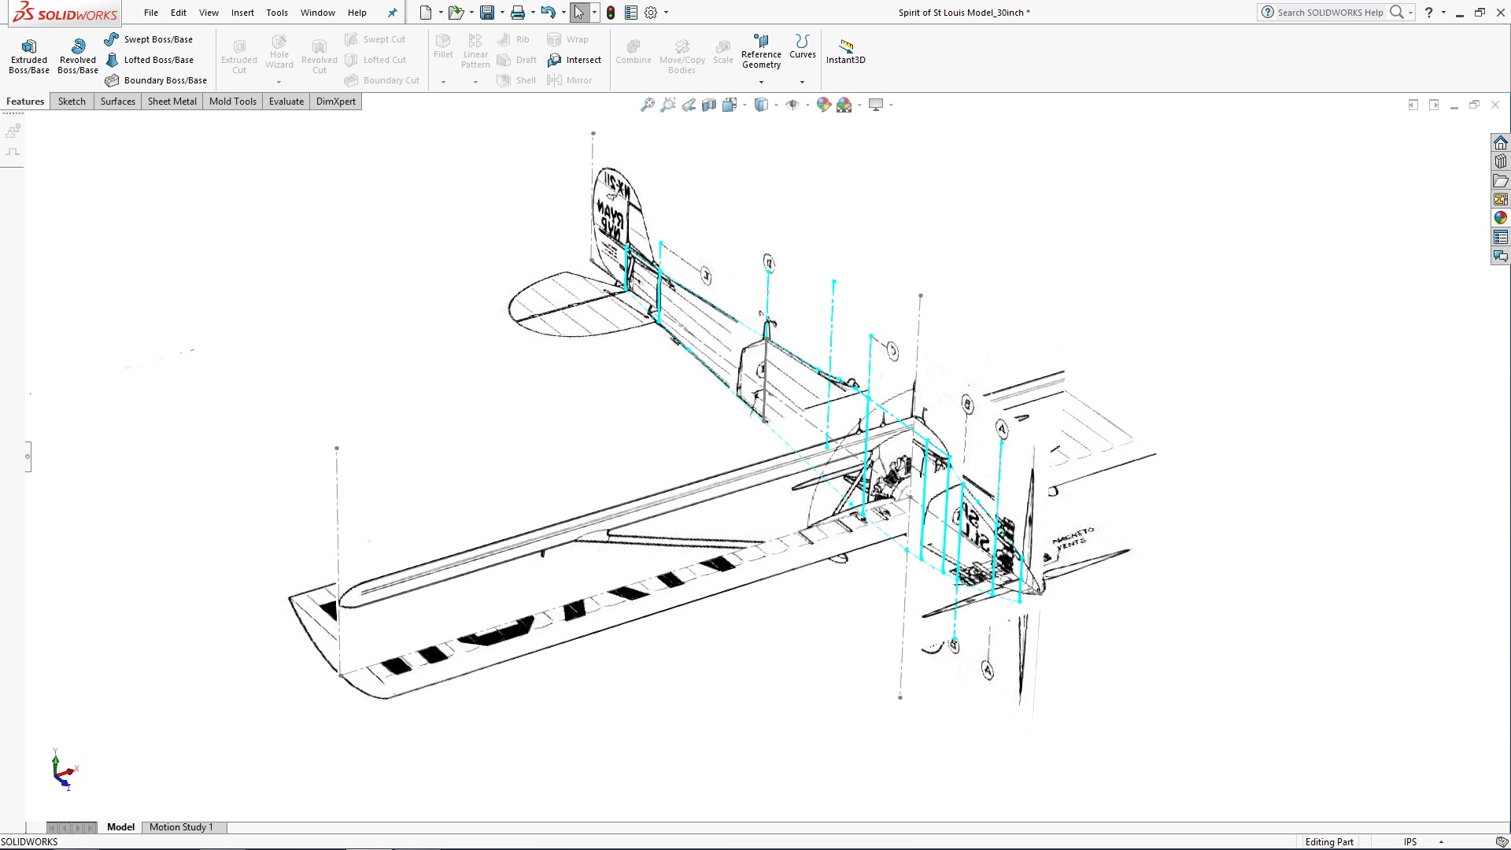Select the Shell tool
The image size is (1511, 850).
point(515,79)
